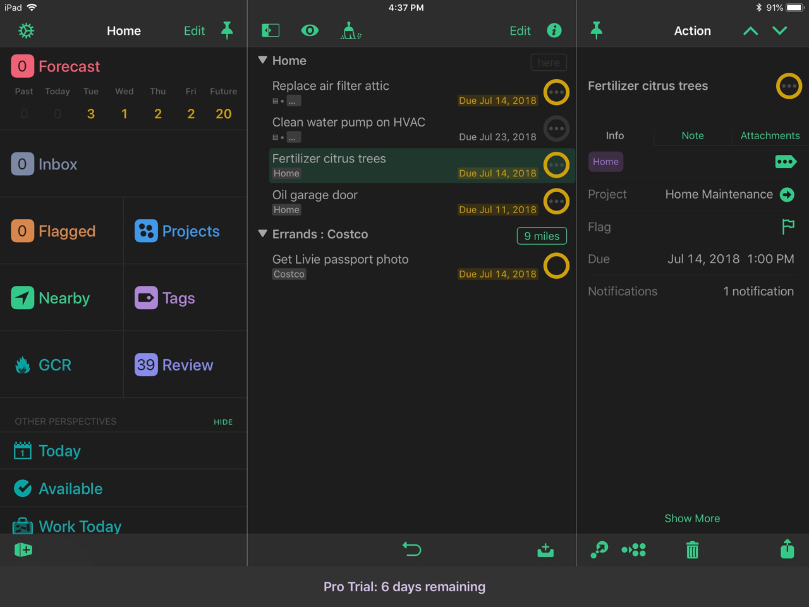Open the Projects perspective
Screen dimensions: 809x607
[177, 231]
